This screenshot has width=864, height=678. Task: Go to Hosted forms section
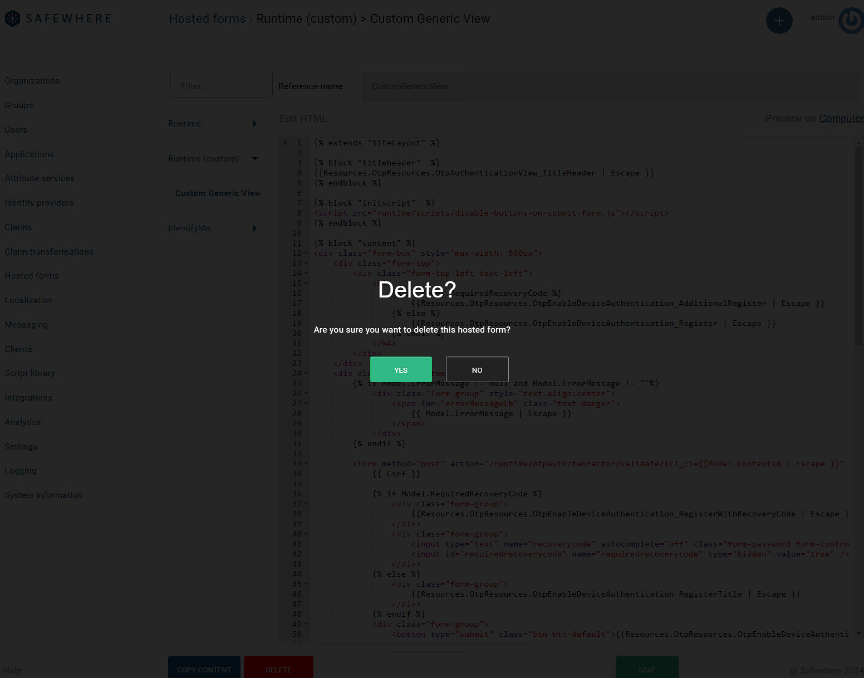[x=32, y=276]
